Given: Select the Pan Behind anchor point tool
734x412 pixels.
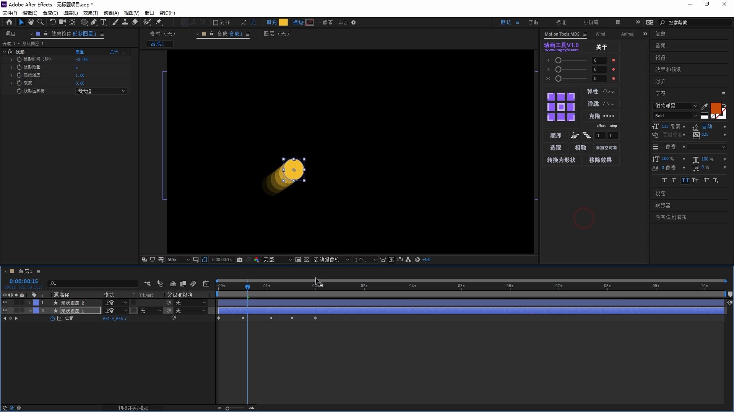Looking at the screenshot, I should tap(72, 22).
